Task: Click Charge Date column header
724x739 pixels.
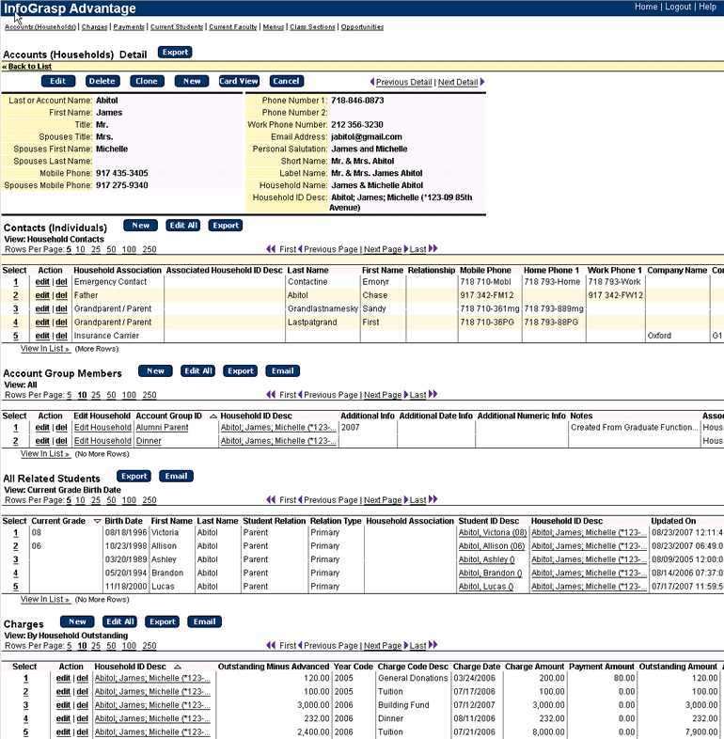Action: [x=477, y=667]
